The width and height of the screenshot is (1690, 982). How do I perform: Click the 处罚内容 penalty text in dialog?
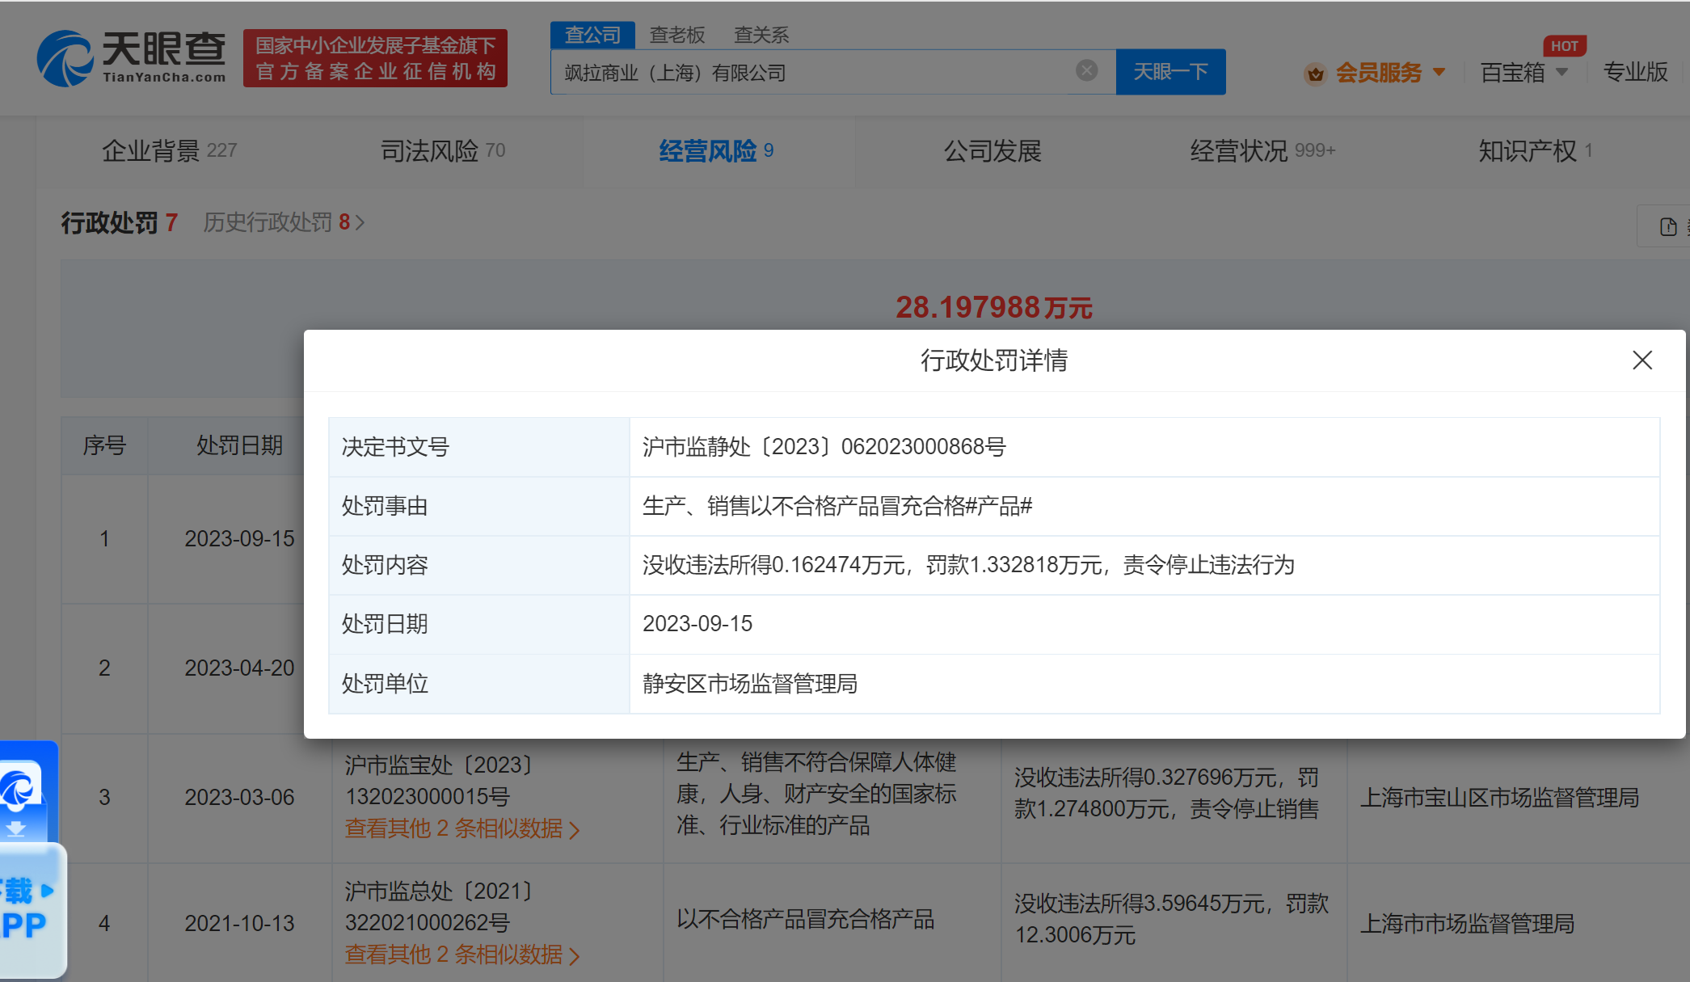pyautogui.click(x=968, y=565)
